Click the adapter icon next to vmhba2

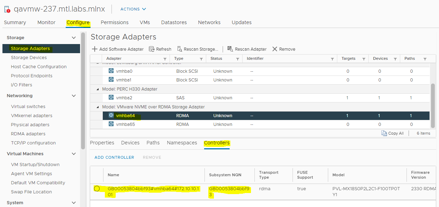coord(111,98)
